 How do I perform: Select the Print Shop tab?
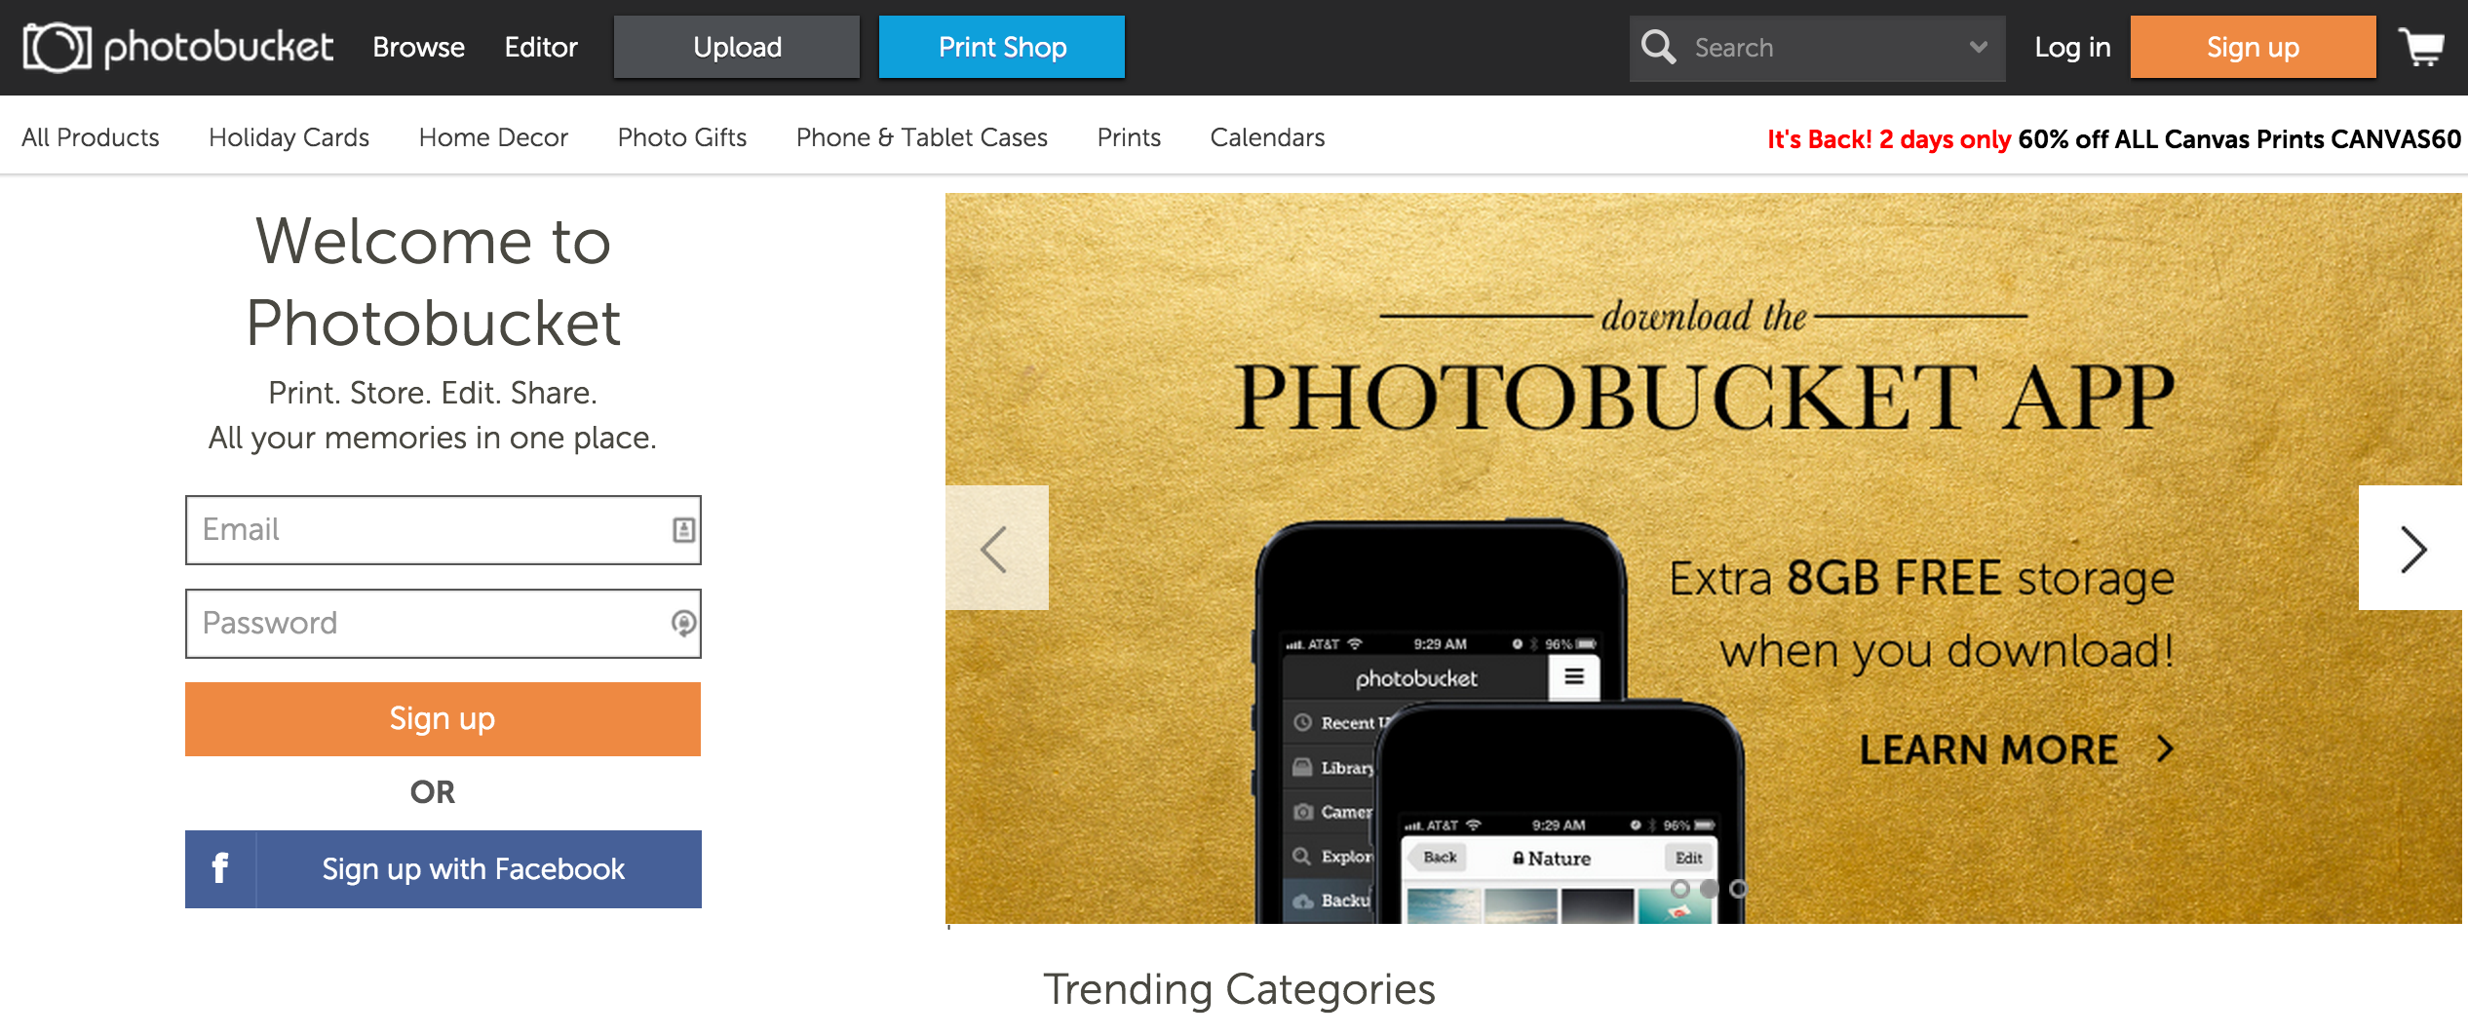[x=1001, y=47]
